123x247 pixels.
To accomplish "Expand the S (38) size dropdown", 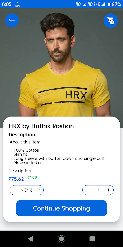I will coord(27,190).
